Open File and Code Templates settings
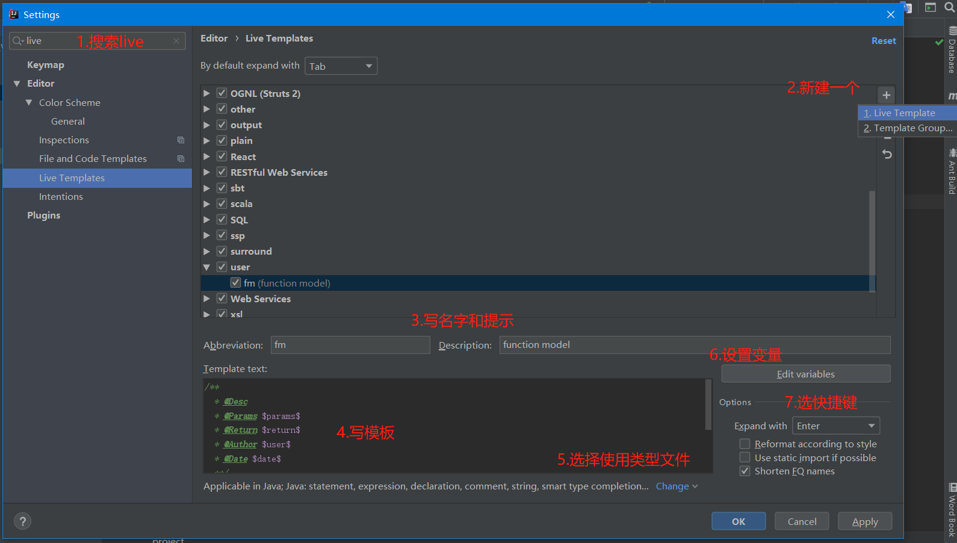This screenshot has height=543, width=957. 93,158
